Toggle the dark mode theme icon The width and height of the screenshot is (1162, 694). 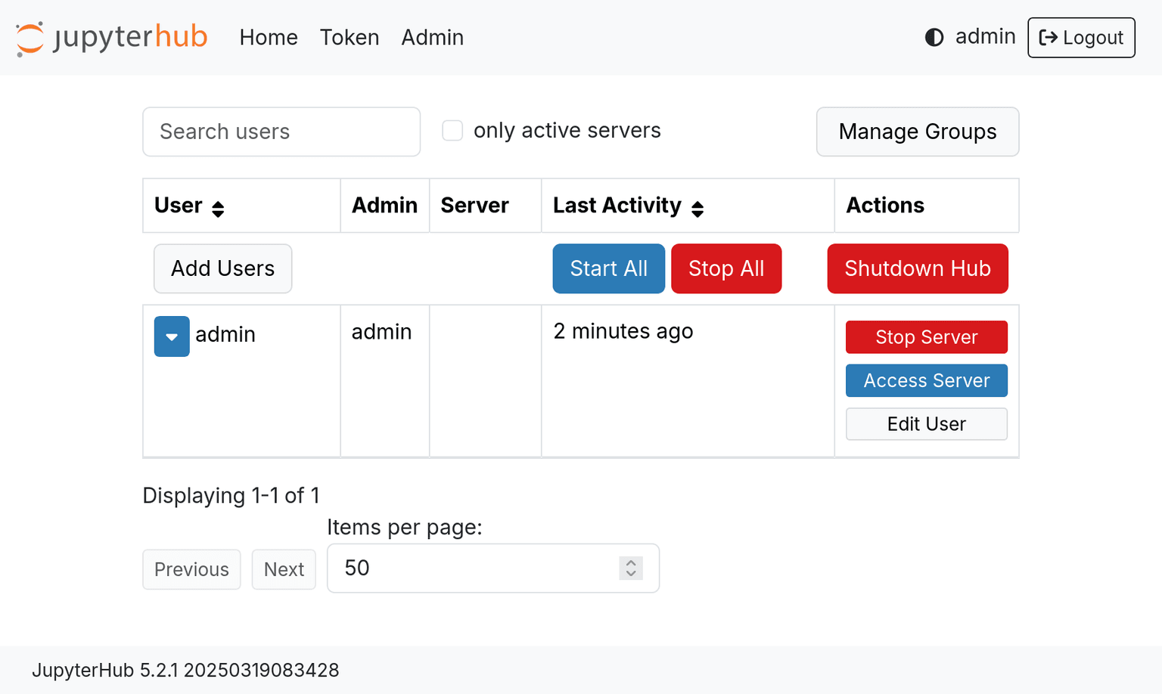tap(934, 38)
